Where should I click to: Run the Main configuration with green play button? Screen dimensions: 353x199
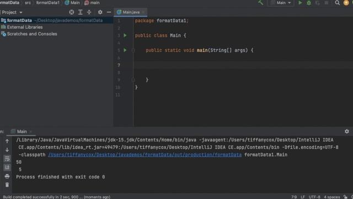[300, 3]
